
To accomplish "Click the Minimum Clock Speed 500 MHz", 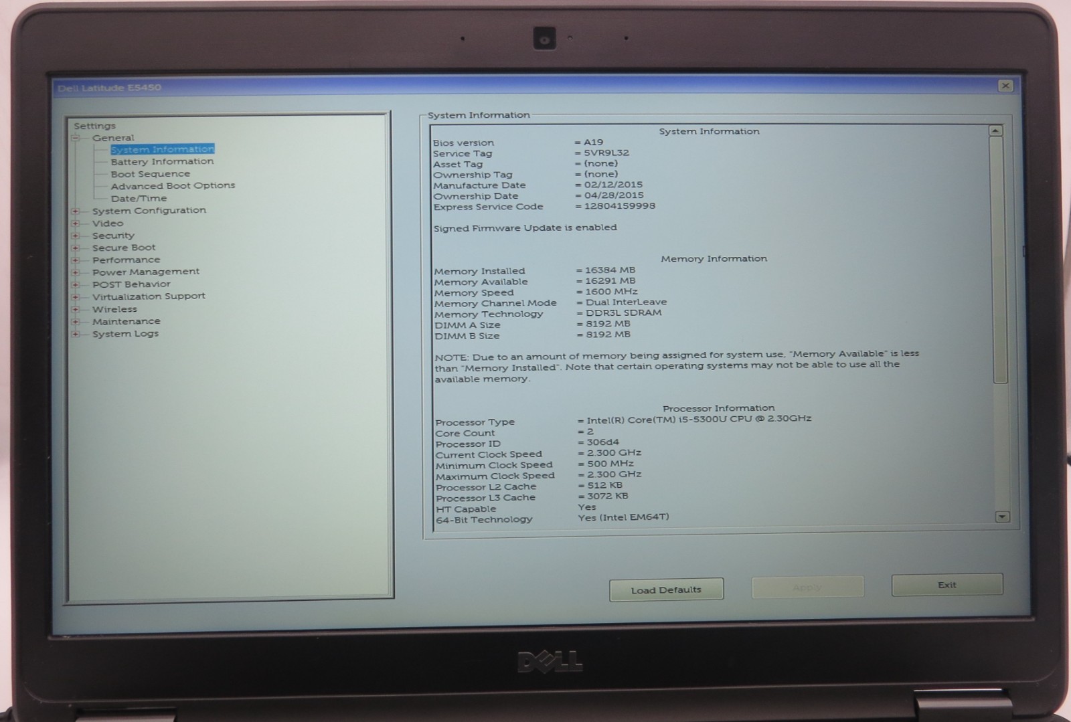I will (x=610, y=464).
